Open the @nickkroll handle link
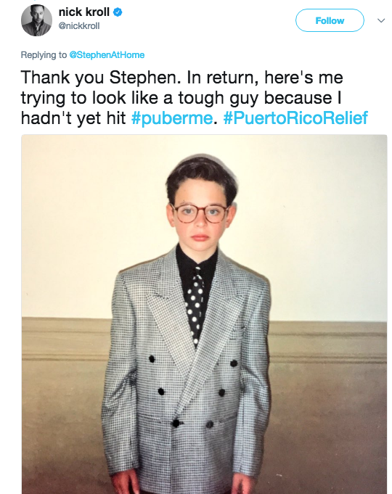Viewport: 392px width, 494px height. (x=79, y=26)
